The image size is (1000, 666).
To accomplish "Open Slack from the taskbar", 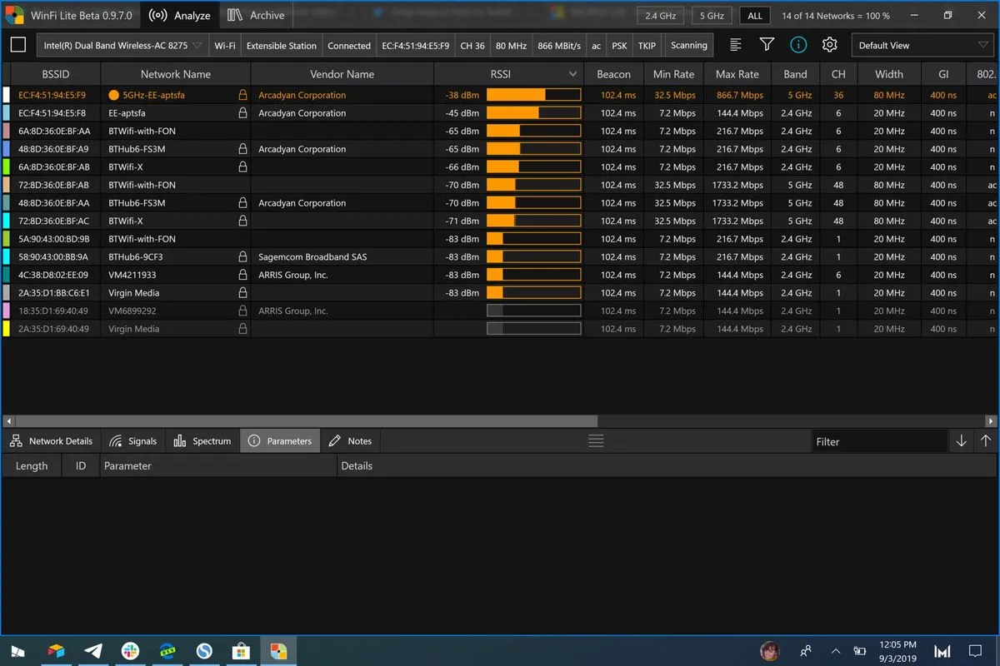I will (130, 650).
